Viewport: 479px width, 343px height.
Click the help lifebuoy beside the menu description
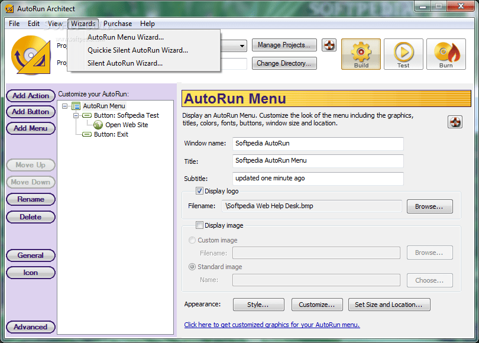pos(455,122)
